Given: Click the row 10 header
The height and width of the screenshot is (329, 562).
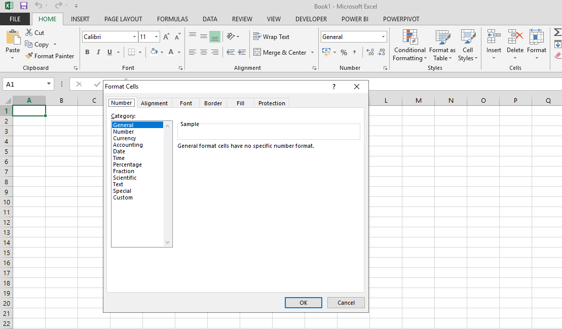Looking at the screenshot, I should coord(7,202).
